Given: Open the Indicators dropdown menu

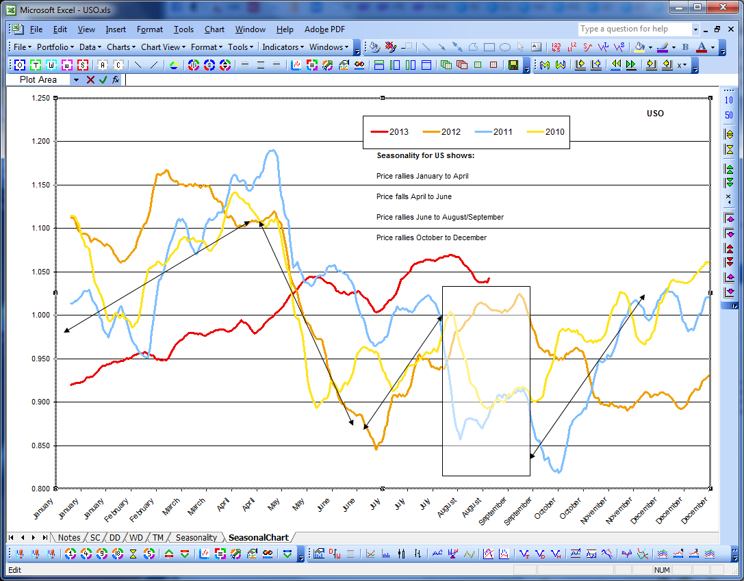Looking at the screenshot, I should 283,47.
